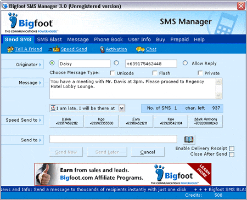Screen dimensions: 247x200
Task: Enable the Private message type checkbox
Action: pyautogui.click(x=200, y=73)
